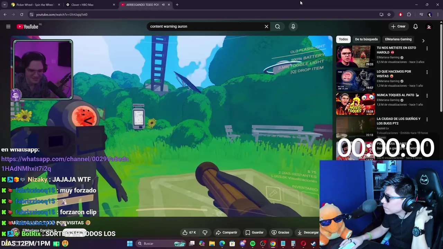
Task: Like the video with 67 K likes
Action: point(189,232)
